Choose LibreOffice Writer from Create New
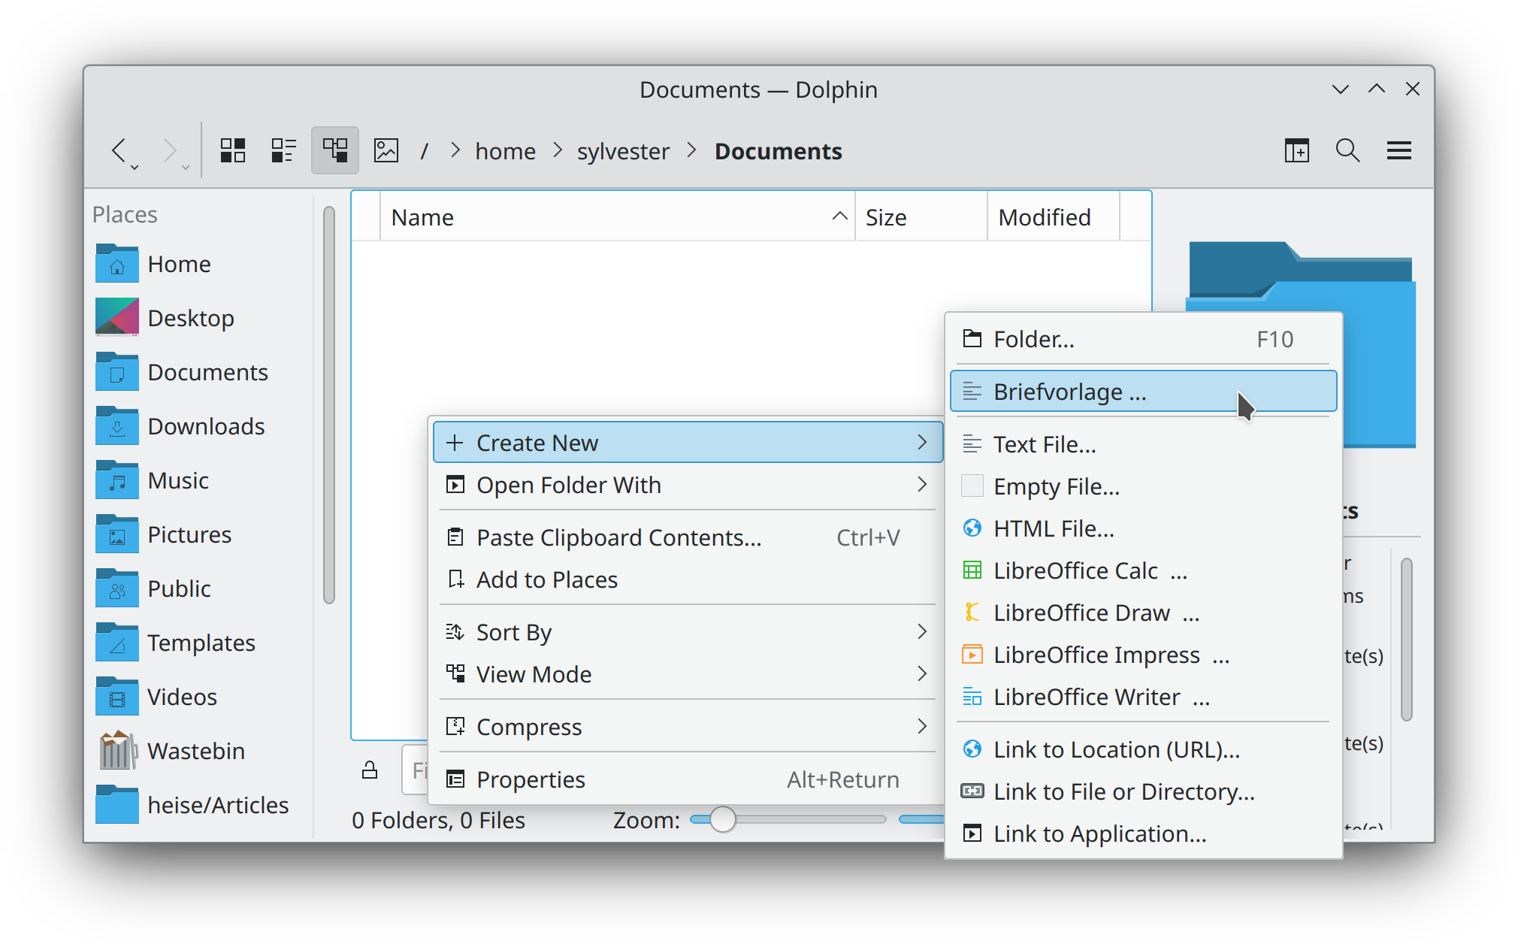This screenshot has width=1518, height=944. 1087,697
